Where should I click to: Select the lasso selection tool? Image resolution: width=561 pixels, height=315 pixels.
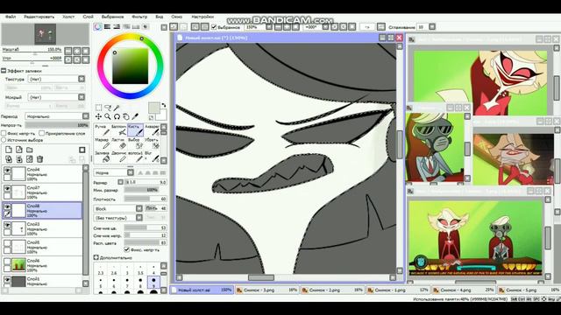point(107,108)
